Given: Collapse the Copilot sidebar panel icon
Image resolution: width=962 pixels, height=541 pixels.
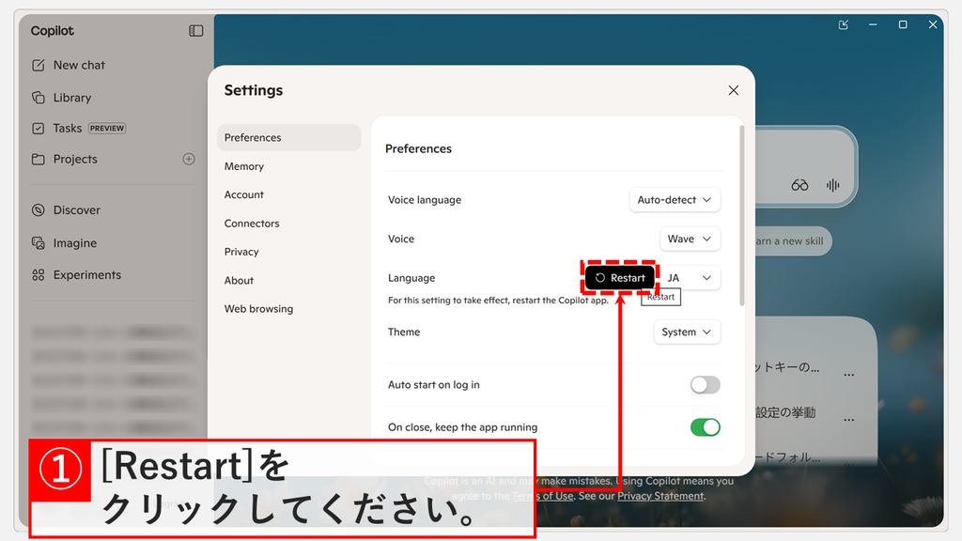Looking at the screenshot, I should pos(195,31).
